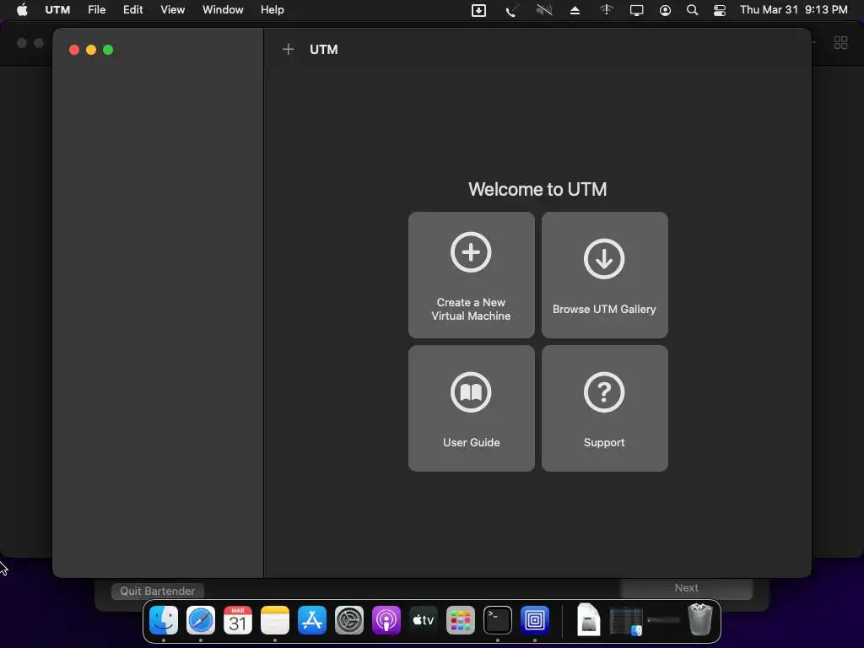This screenshot has width=864, height=648.
Task: Open System Preferences from the Dock
Action: (x=348, y=620)
